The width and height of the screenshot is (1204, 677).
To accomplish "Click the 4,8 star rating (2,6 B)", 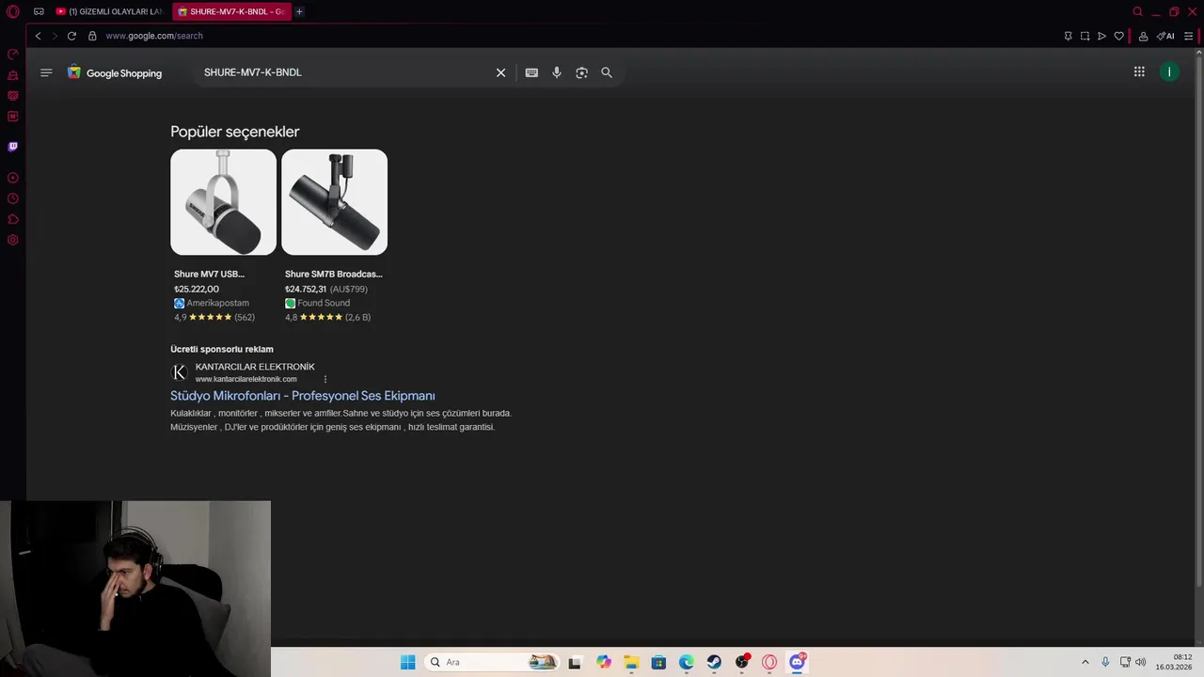I will [x=327, y=317].
